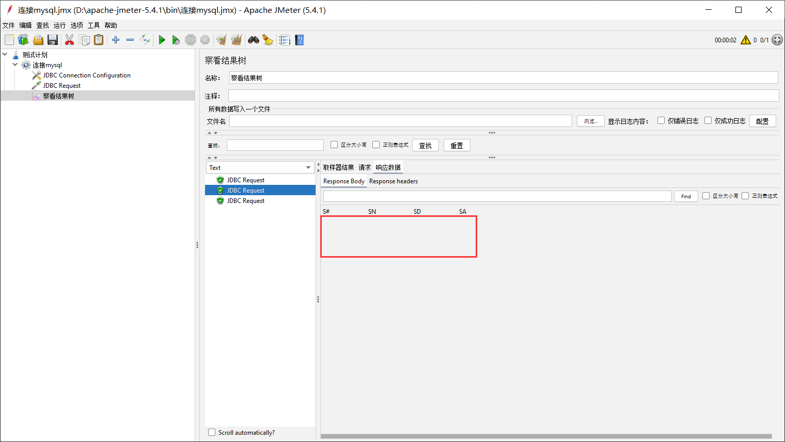
Task: Toggle Scroll automatically checkbox
Action: click(212, 432)
